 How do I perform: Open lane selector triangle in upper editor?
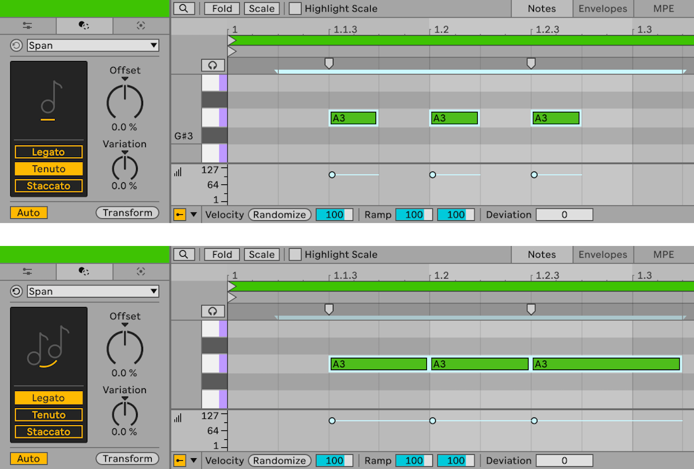pos(194,215)
